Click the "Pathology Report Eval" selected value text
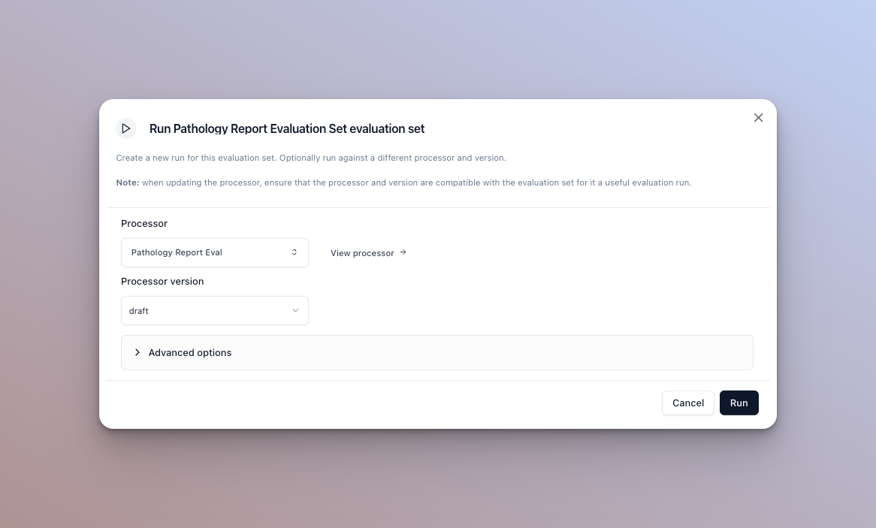Screen dimensions: 876x528 pos(177,252)
